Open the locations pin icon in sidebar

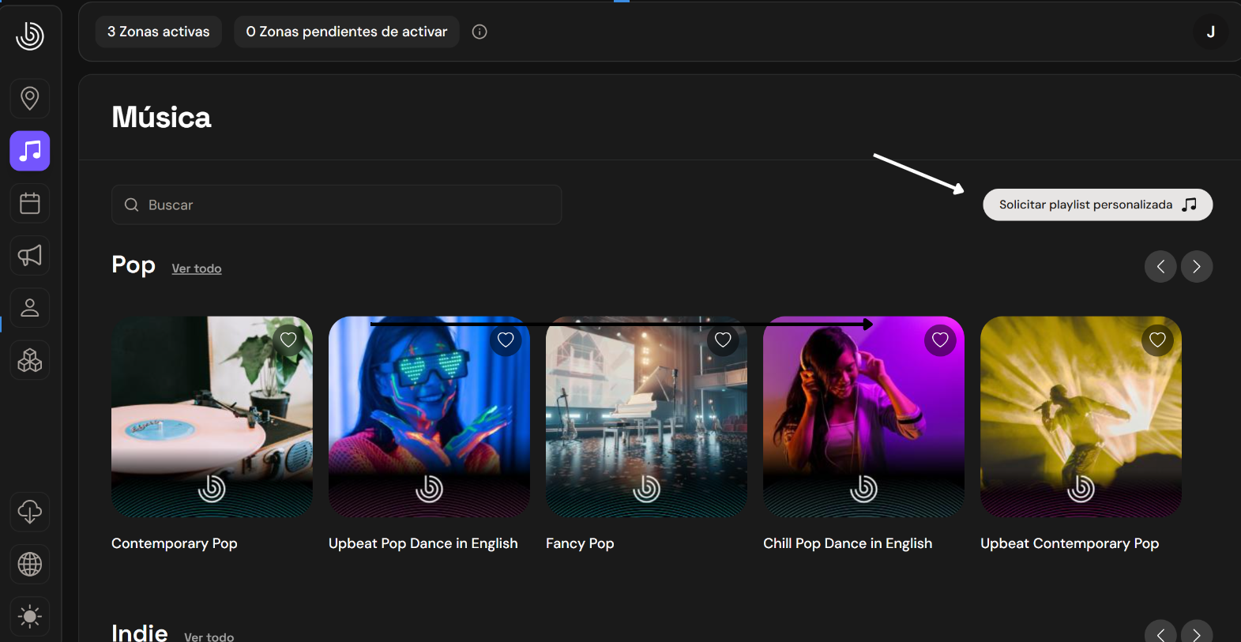tap(30, 98)
